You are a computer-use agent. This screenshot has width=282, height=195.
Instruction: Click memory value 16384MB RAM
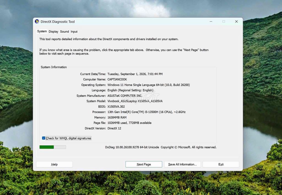[x=117, y=117]
